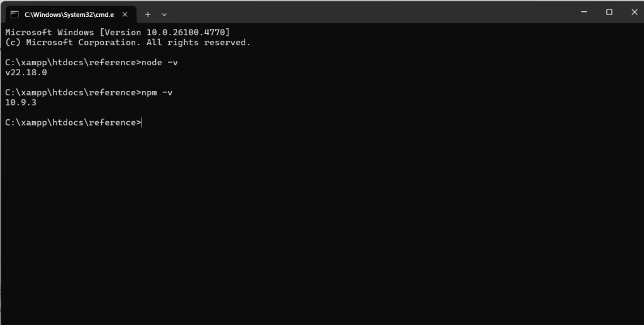Click the Microsoft Corporation copyright line

(x=128, y=43)
